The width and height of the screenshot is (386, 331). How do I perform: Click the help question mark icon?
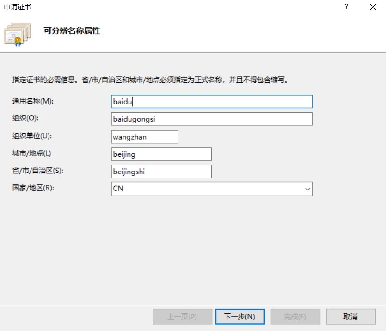point(347,6)
